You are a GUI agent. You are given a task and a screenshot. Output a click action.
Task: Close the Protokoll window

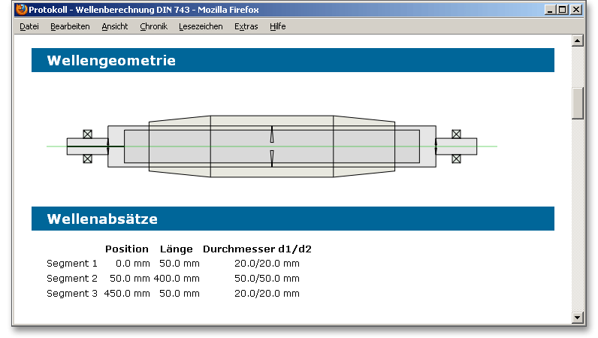(575, 10)
